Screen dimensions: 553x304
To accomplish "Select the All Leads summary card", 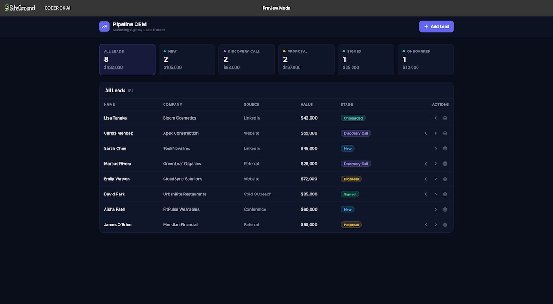I will tap(127, 59).
